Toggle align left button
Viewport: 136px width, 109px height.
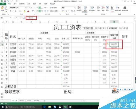tap(37, 11)
